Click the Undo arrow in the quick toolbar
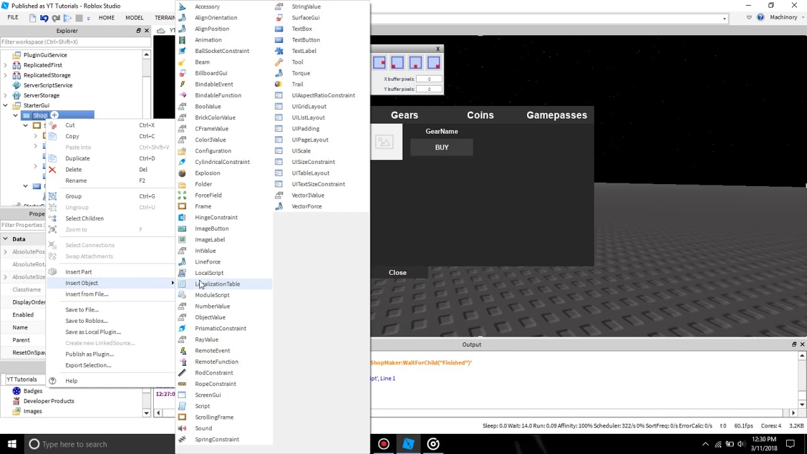The width and height of the screenshot is (807, 454). [44, 18]
